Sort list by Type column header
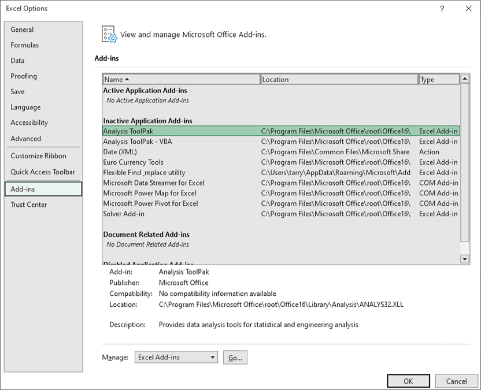 click(x=439, y=79)
